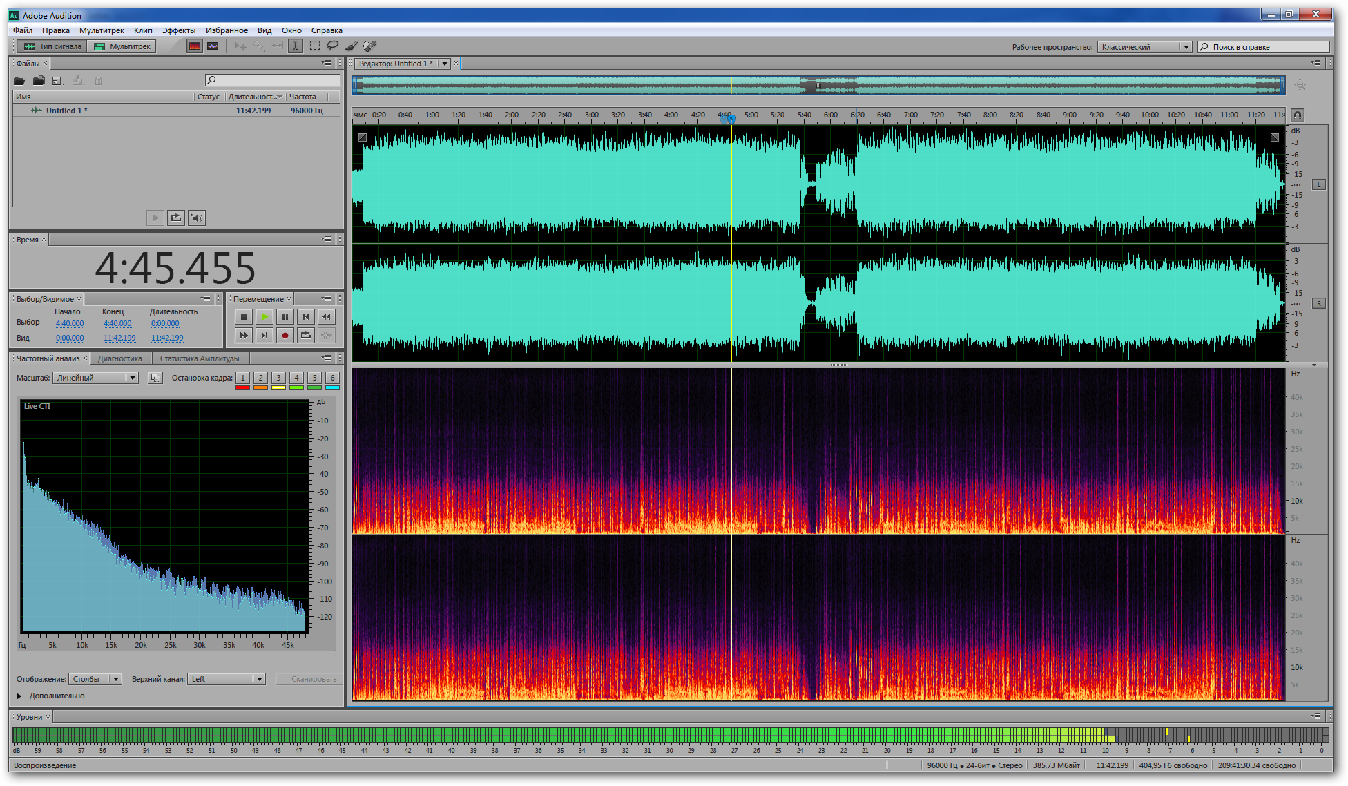This screenshot has width=1348, height=786.
Task: Select the Lasso selection tool
Action: (333, 46)
